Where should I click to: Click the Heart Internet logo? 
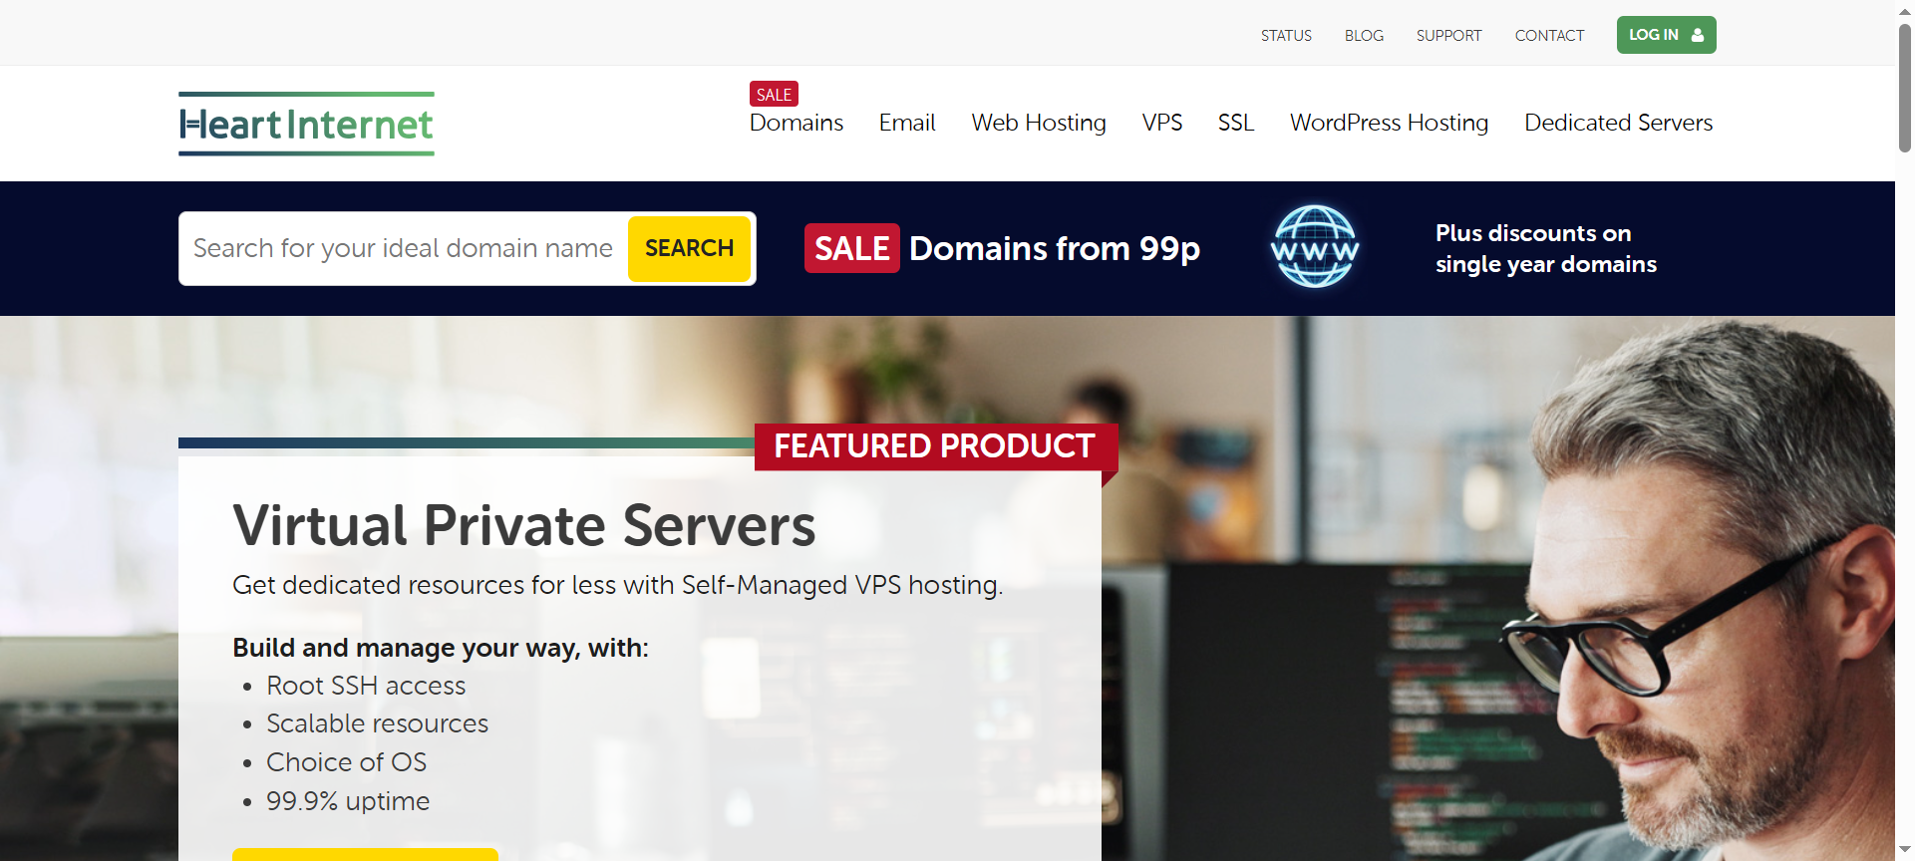306,125
